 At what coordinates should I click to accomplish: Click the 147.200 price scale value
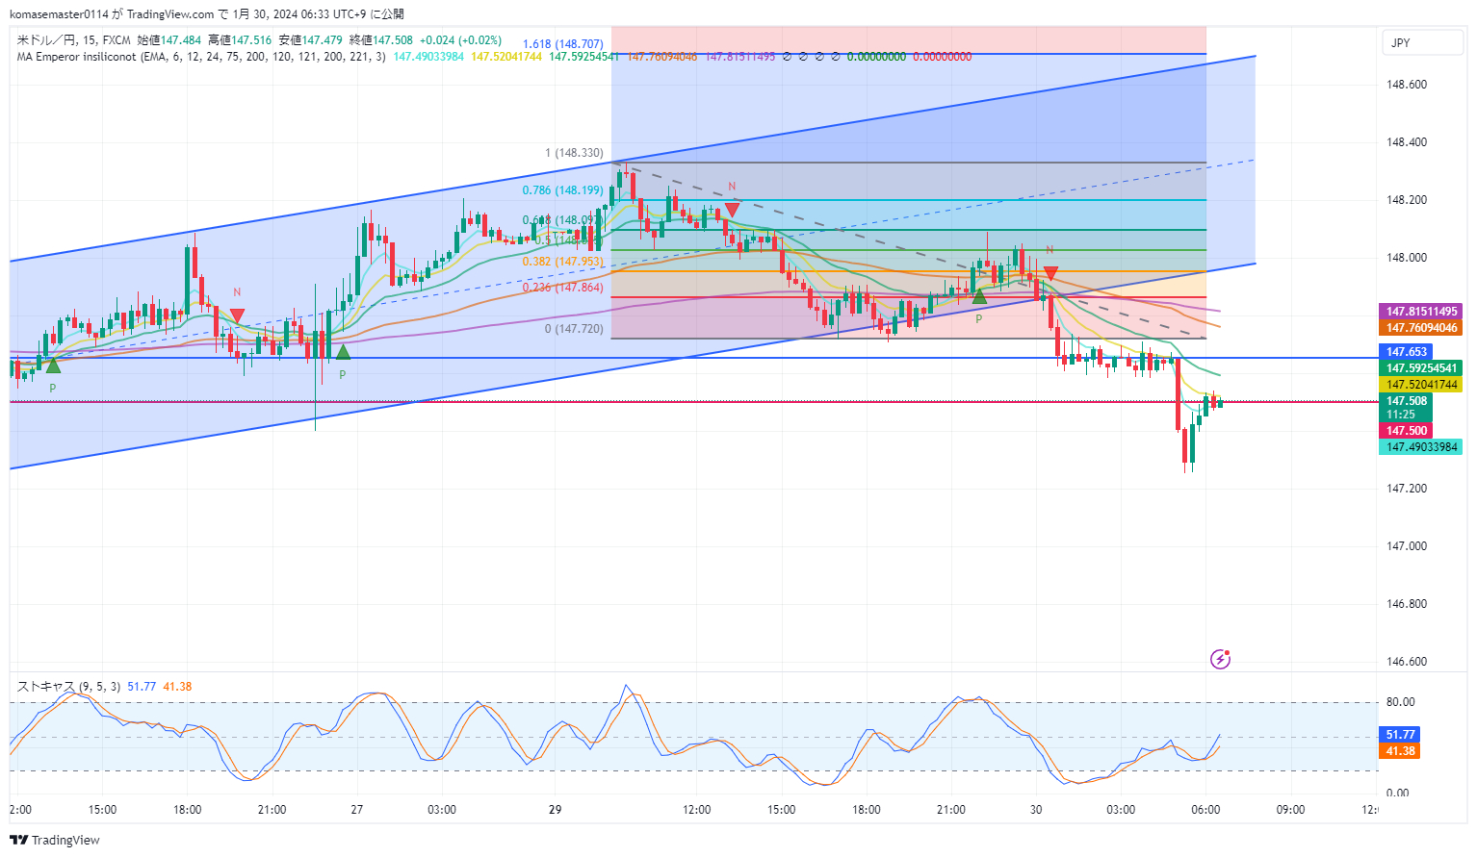pos(1407,489)
